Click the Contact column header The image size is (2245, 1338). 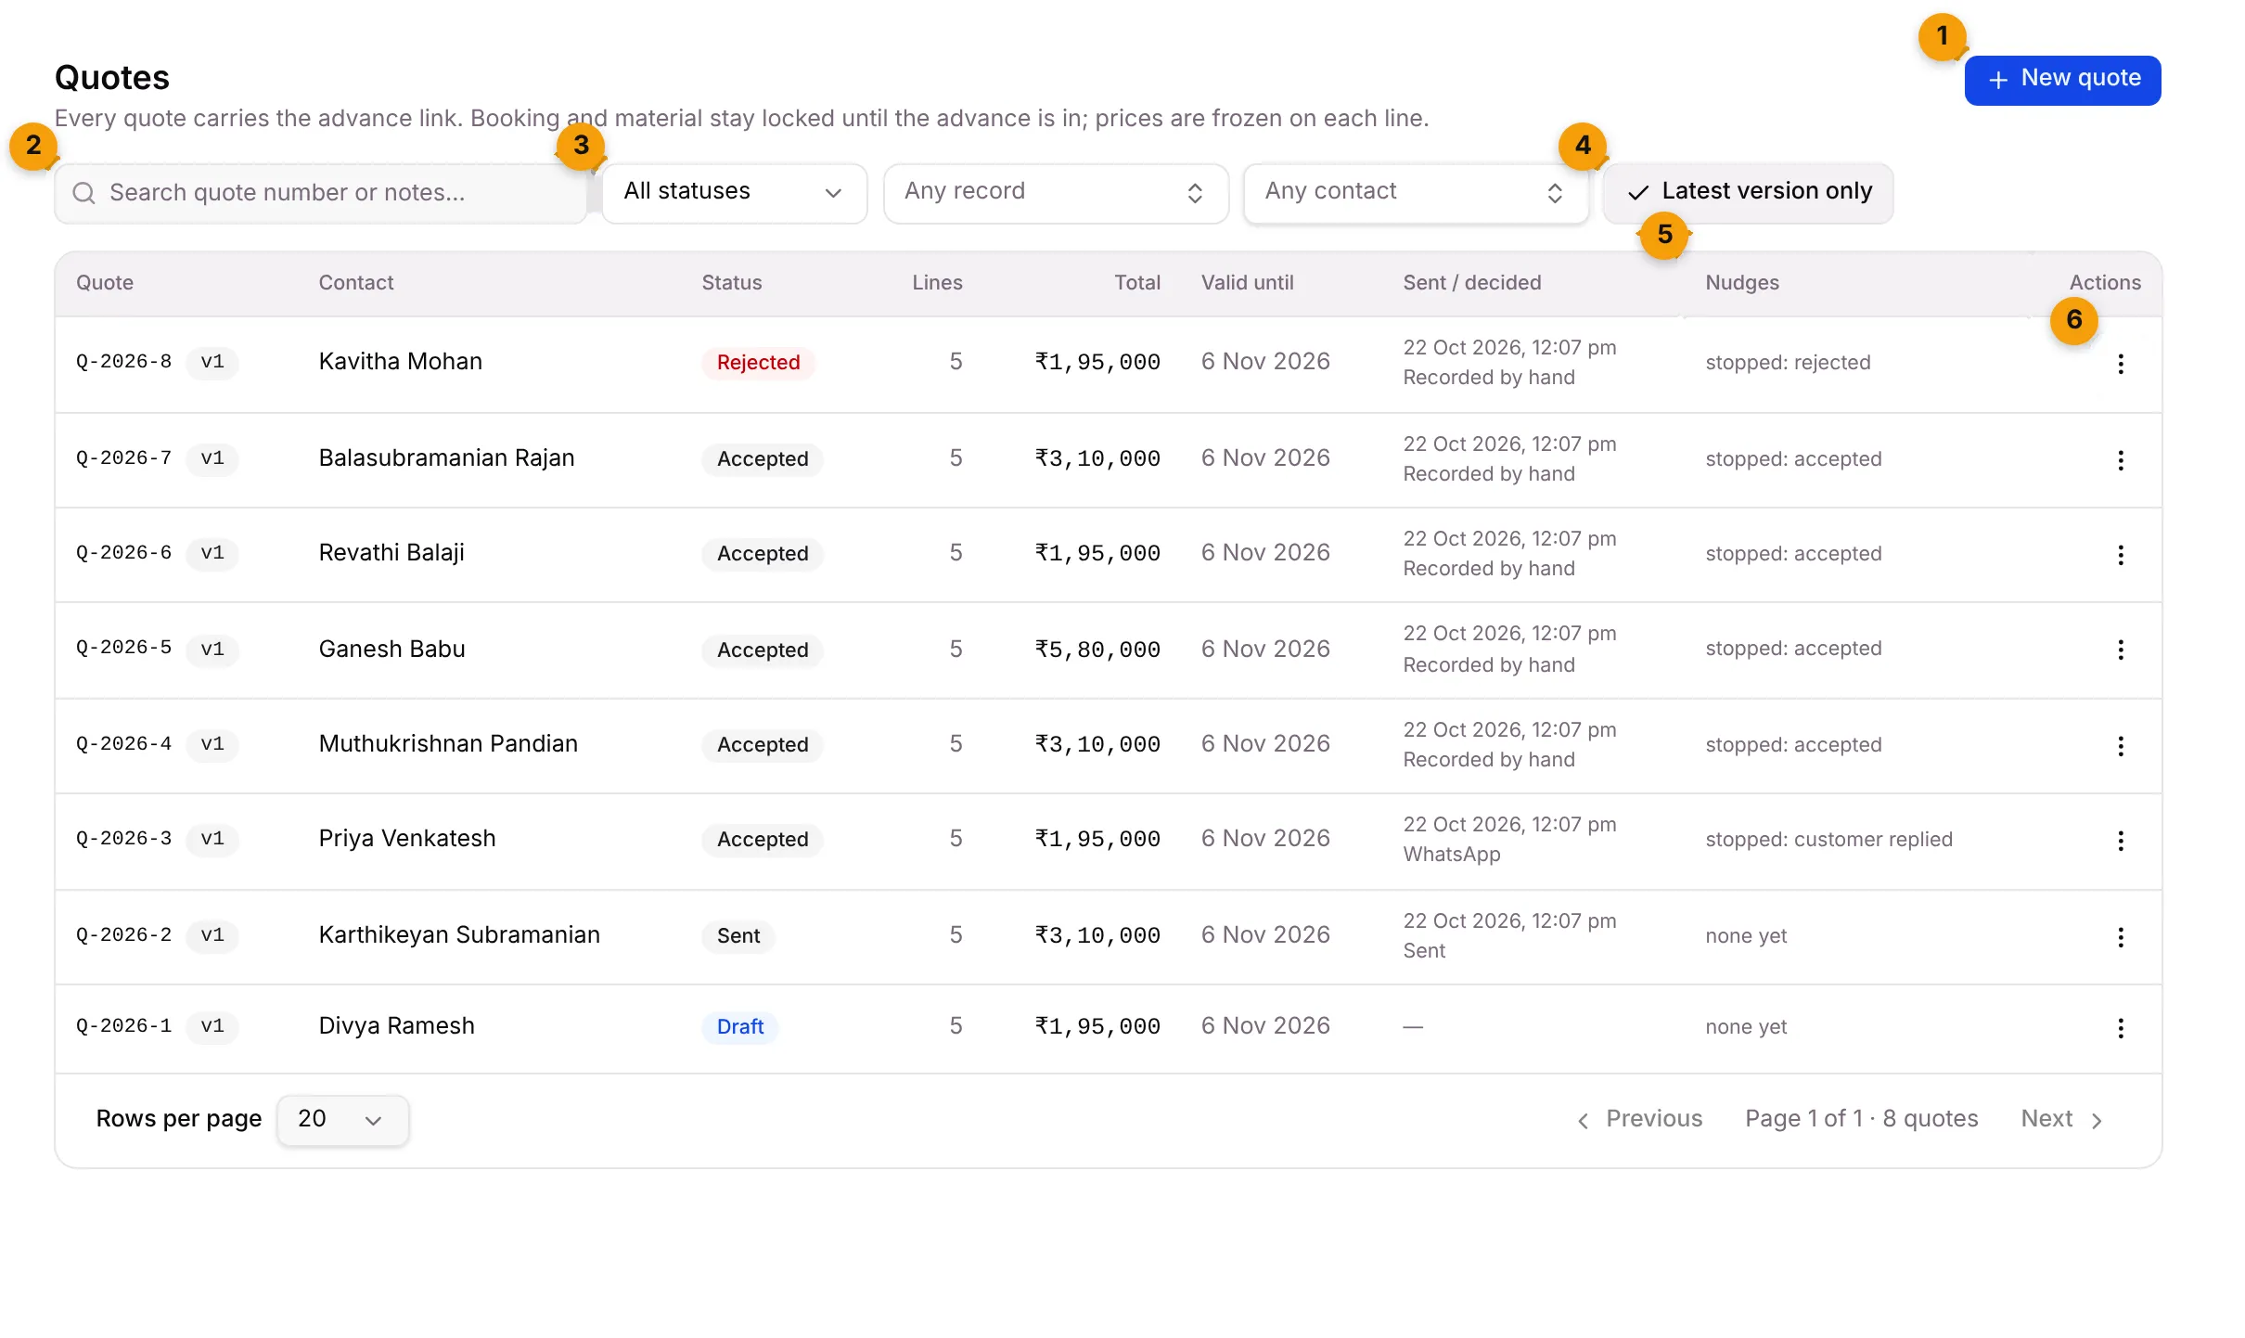[356, 283]
